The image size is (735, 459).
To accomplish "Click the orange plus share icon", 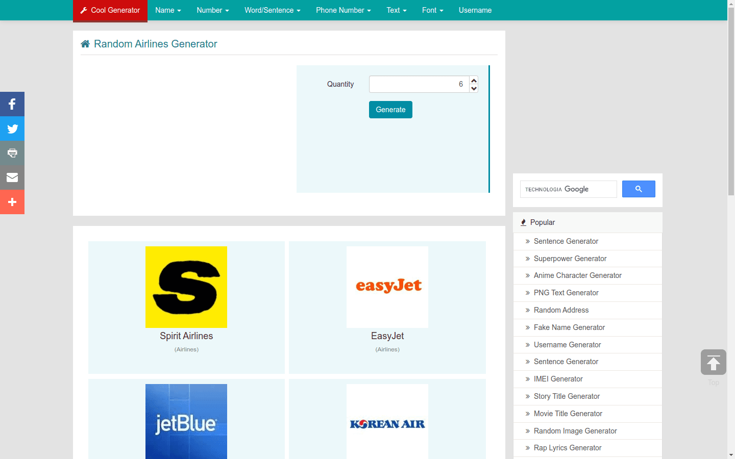I will [12, 201].
